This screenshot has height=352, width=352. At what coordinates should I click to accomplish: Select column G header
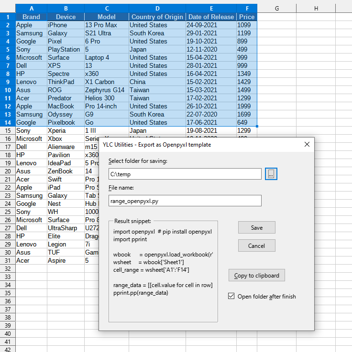point(277,8)
